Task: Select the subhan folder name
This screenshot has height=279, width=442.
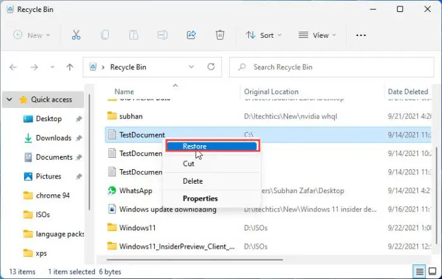Action: click(x=131, y=116)
